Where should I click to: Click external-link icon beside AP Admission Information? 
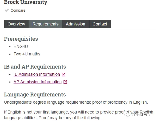[65, 82]
